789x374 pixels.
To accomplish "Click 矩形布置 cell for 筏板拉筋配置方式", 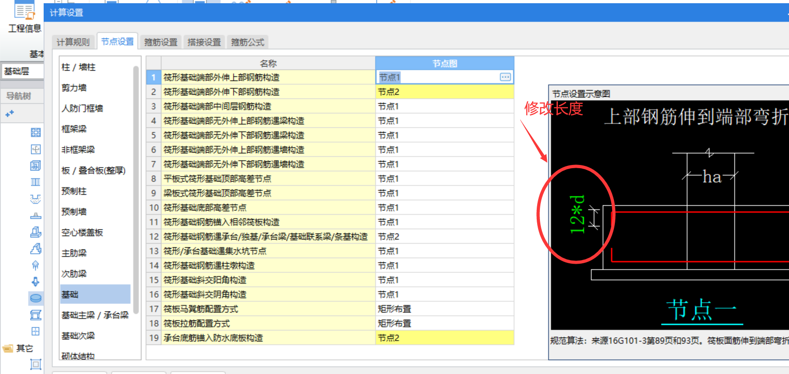I will pyautogui.click(x=444, y=323).
